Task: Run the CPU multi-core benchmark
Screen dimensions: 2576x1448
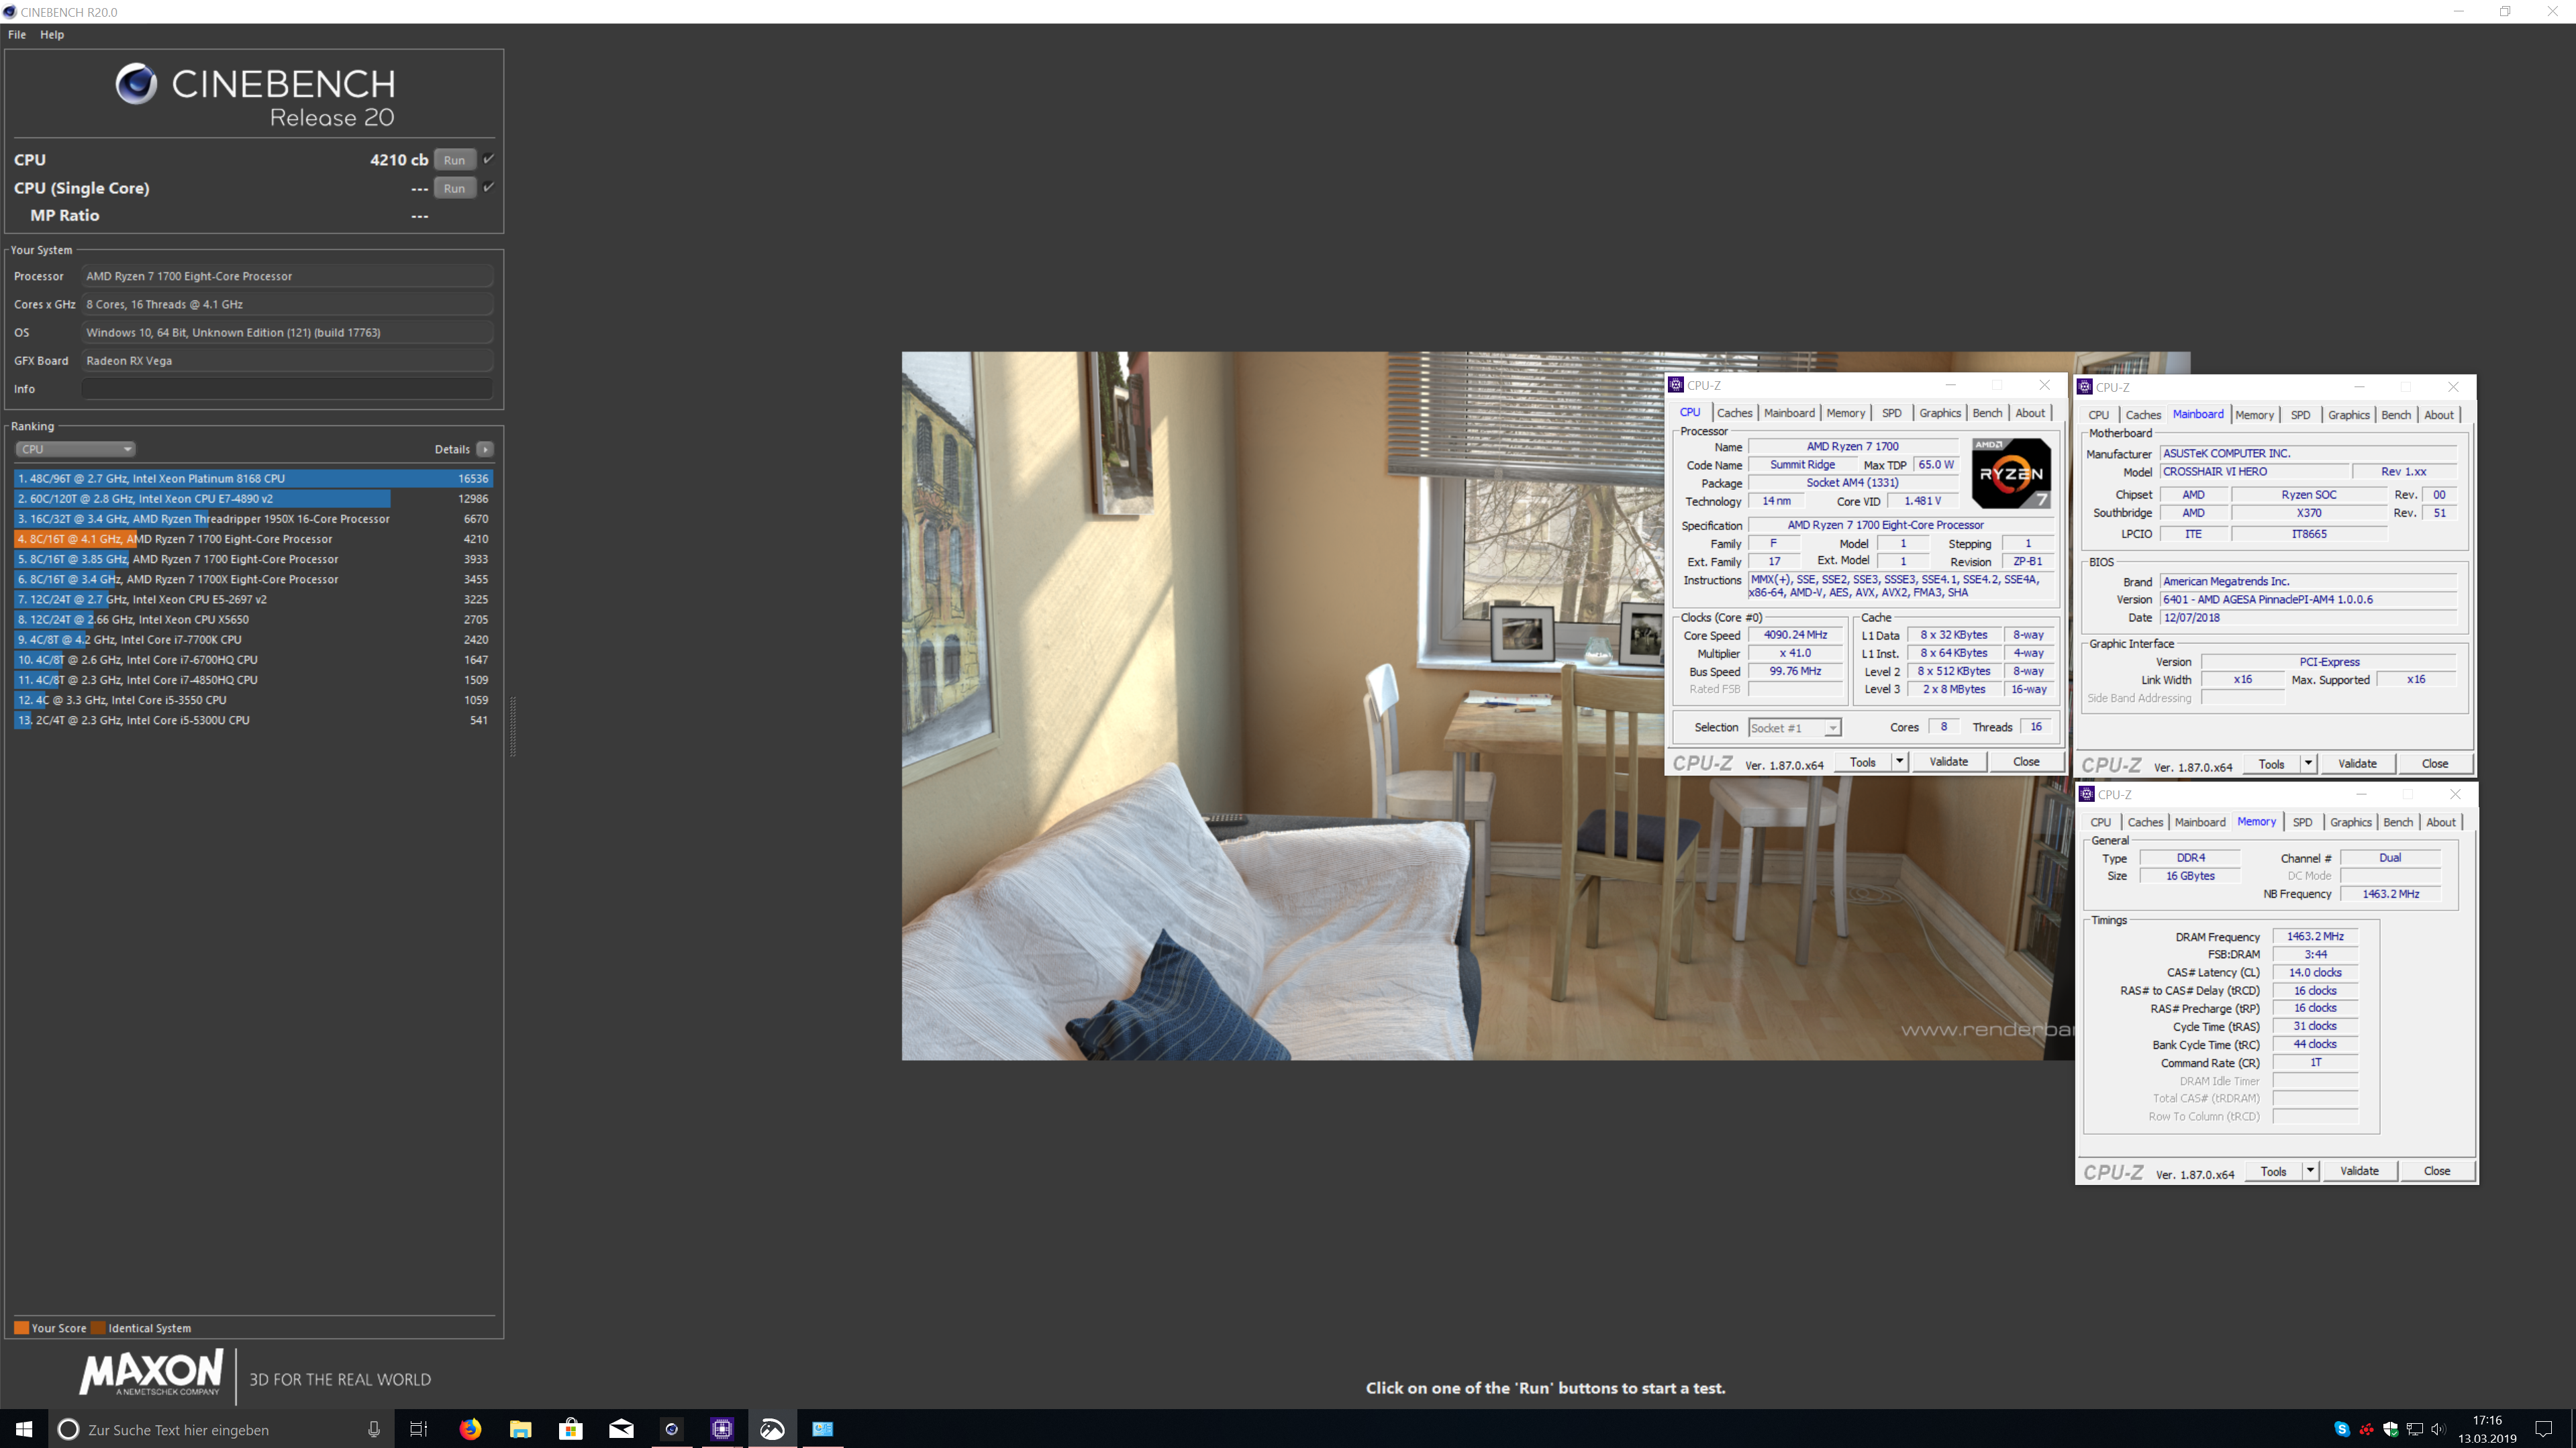Action: 454,160
